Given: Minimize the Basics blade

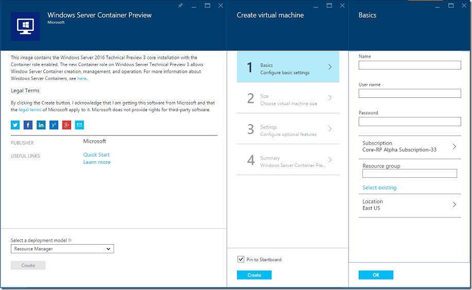Looking at the screenshot, I should 437,6.
